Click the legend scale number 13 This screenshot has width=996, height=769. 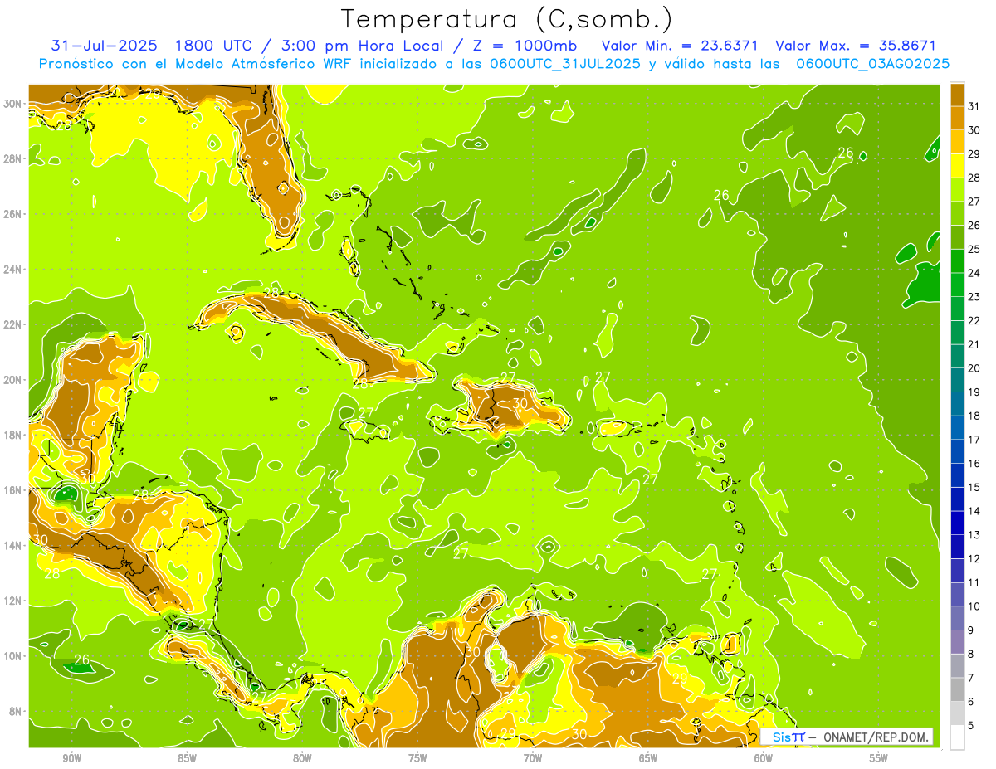click(974, 535)
